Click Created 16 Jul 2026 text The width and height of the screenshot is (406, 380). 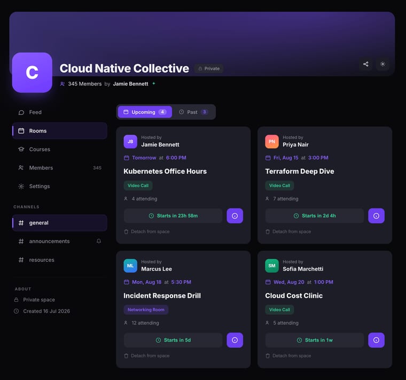coord(46,311)
